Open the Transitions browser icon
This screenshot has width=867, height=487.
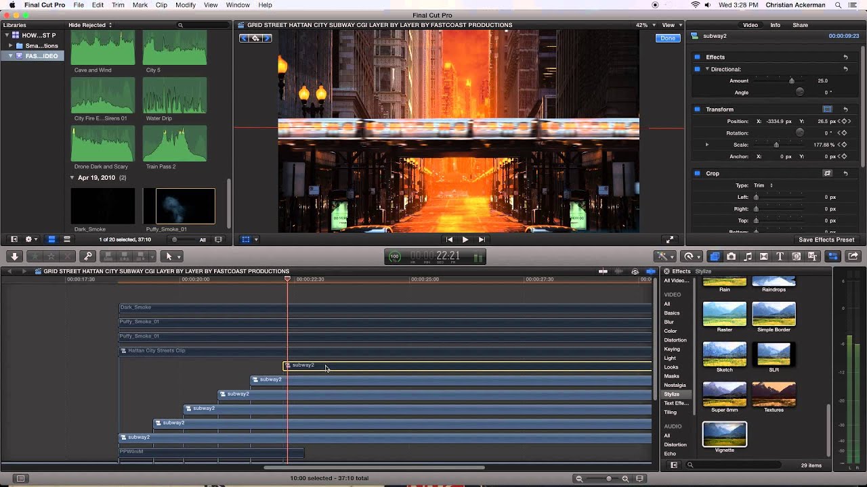click(x=764, y=256)
